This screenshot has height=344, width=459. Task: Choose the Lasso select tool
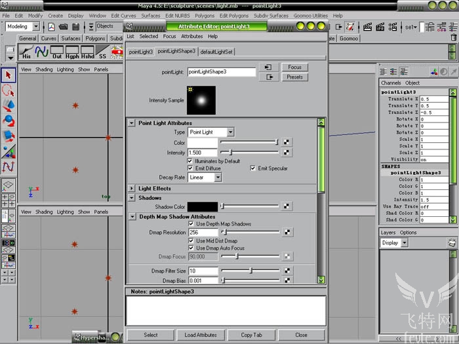pos(9,90)
